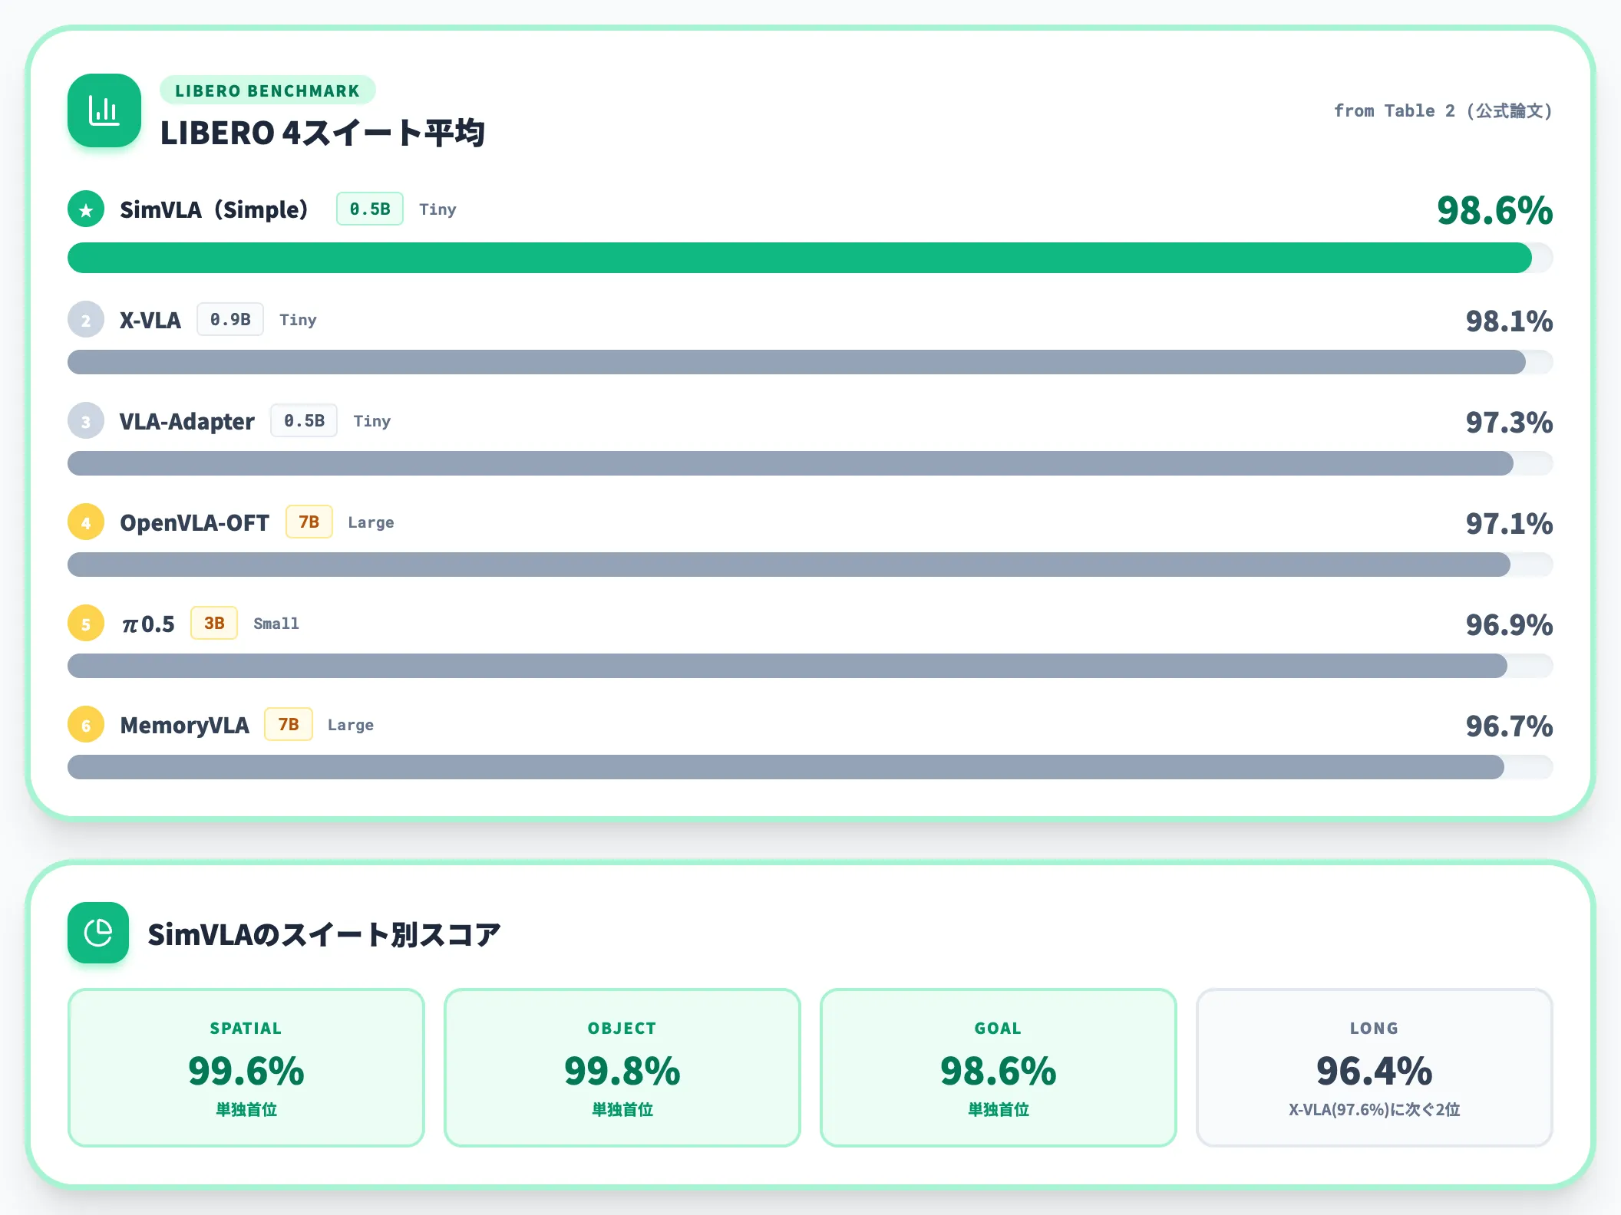Click the 'MemoryVLA' model name
The height and width of the screenshot is (1215, 1621).
pos(185,725)
